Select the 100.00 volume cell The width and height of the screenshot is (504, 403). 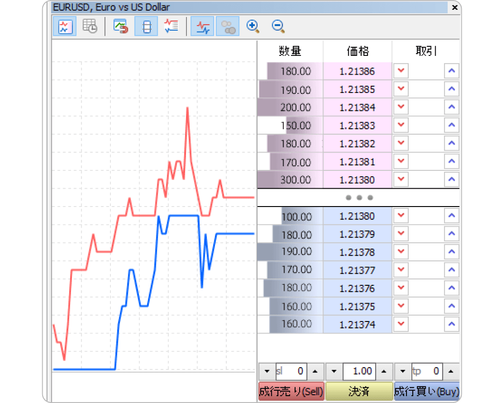click(x=290, y=216)
